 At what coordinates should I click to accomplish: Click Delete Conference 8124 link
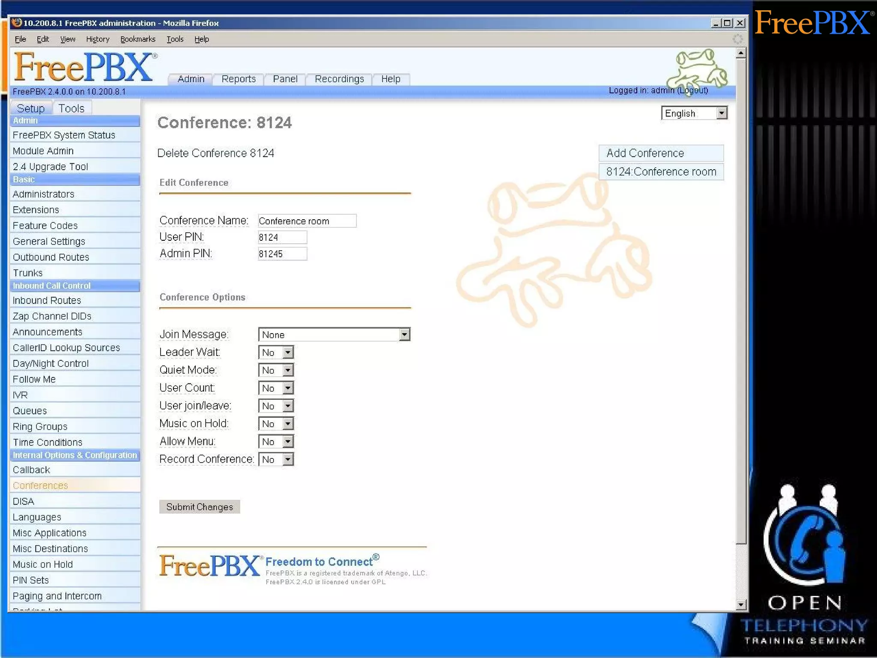[215, 153]
